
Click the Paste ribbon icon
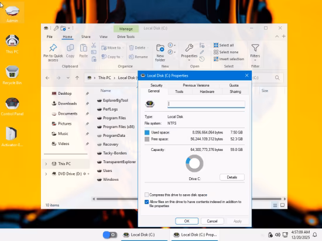(x=83, y=48)
